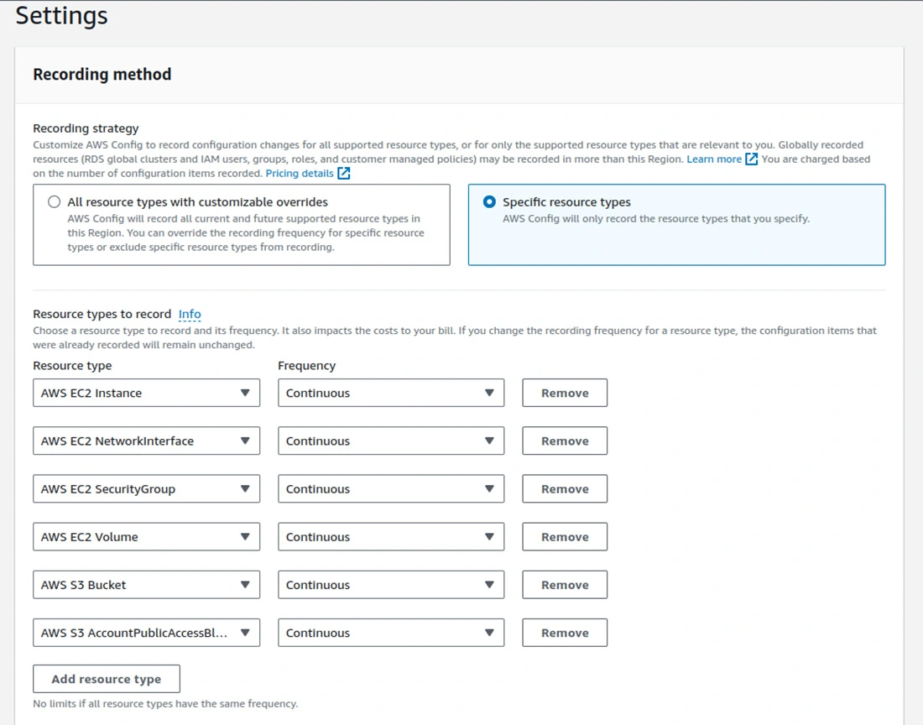Change frequency for AWS EC2 NetworkInterface

click(x=391, y=441)
